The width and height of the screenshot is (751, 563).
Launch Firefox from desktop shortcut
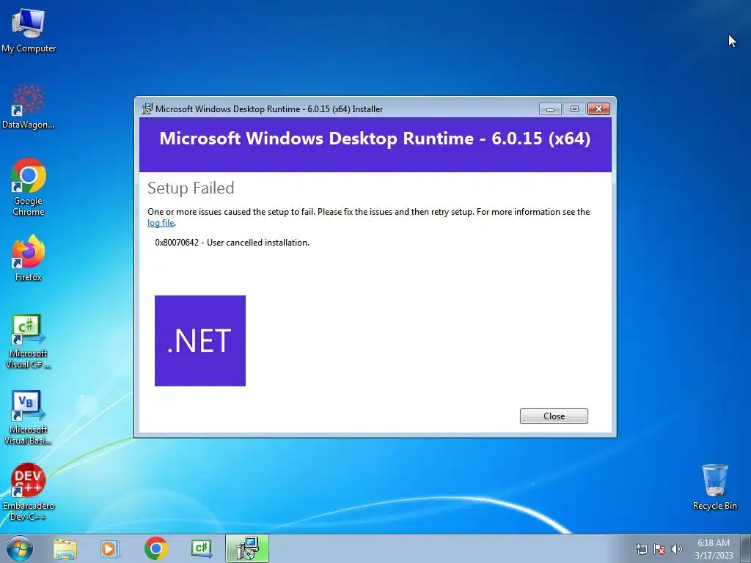[x=29, y=257]
